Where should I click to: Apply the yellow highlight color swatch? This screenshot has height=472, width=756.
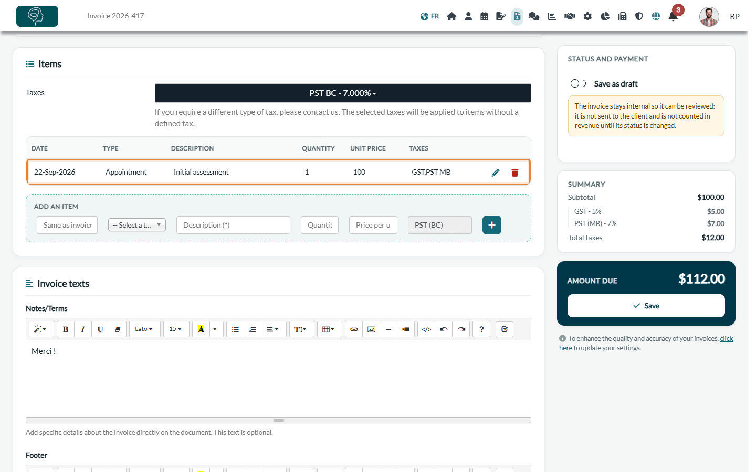tap(201, 329)
